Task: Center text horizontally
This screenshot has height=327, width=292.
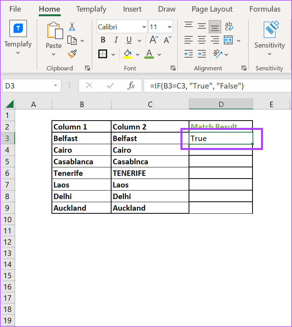Action: [202, 40]
